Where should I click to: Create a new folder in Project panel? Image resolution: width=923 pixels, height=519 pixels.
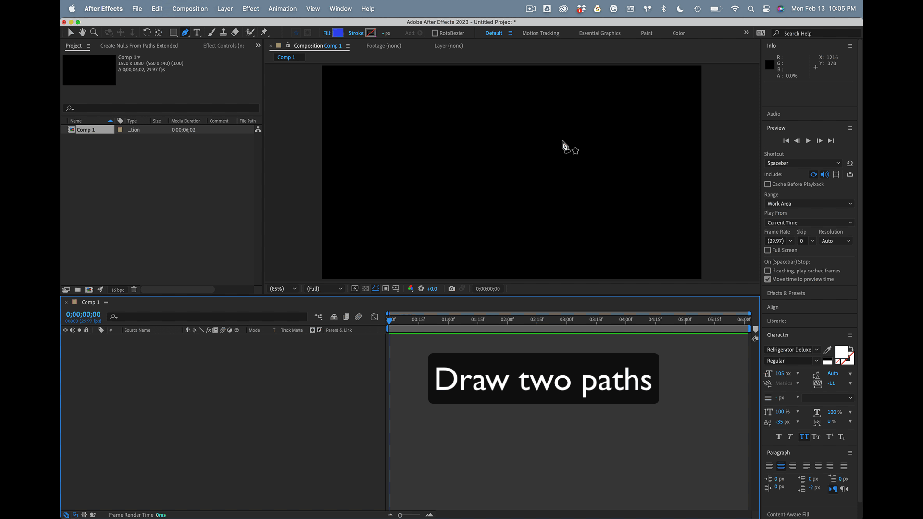pyautogui.click(x=77, y=290)
